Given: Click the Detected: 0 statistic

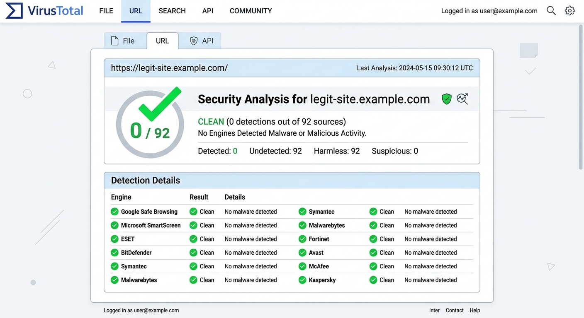Looking at the screenshot, I should (x=218, y=151).
